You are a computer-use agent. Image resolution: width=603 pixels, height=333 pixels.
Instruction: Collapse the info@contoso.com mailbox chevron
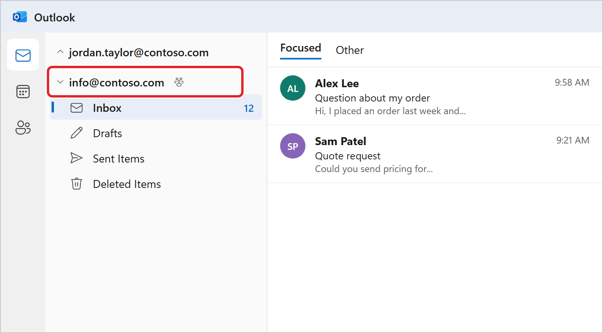[60, 82]
